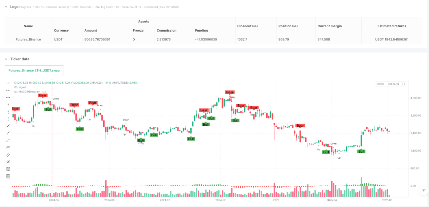Toggle visibility of the signal indicator

click(x=16, y=87)
